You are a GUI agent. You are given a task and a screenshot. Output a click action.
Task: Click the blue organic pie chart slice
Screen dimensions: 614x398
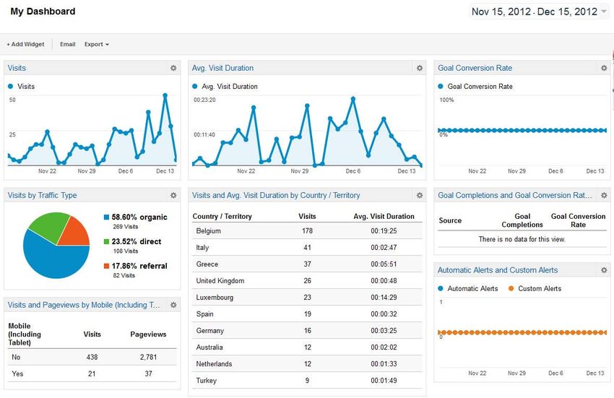(x=49, y=253)
